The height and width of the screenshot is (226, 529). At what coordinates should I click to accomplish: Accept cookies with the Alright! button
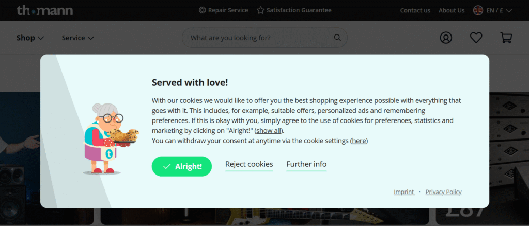point(182,166)
